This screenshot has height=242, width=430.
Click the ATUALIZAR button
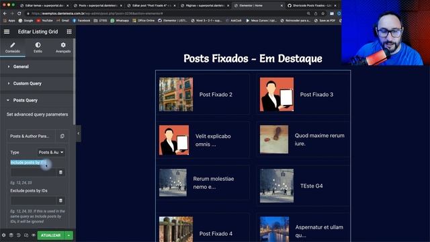pos(51,235)
